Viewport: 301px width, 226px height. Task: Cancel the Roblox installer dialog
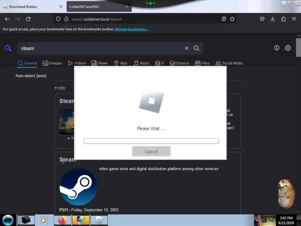pyautogui.click(x=151, y=152)
